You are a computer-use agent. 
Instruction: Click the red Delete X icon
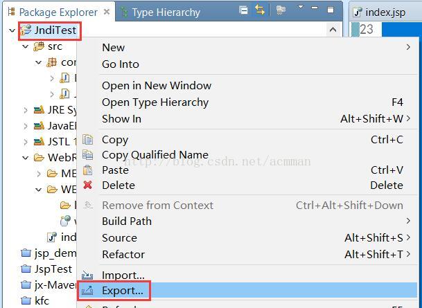coord(88,185)
